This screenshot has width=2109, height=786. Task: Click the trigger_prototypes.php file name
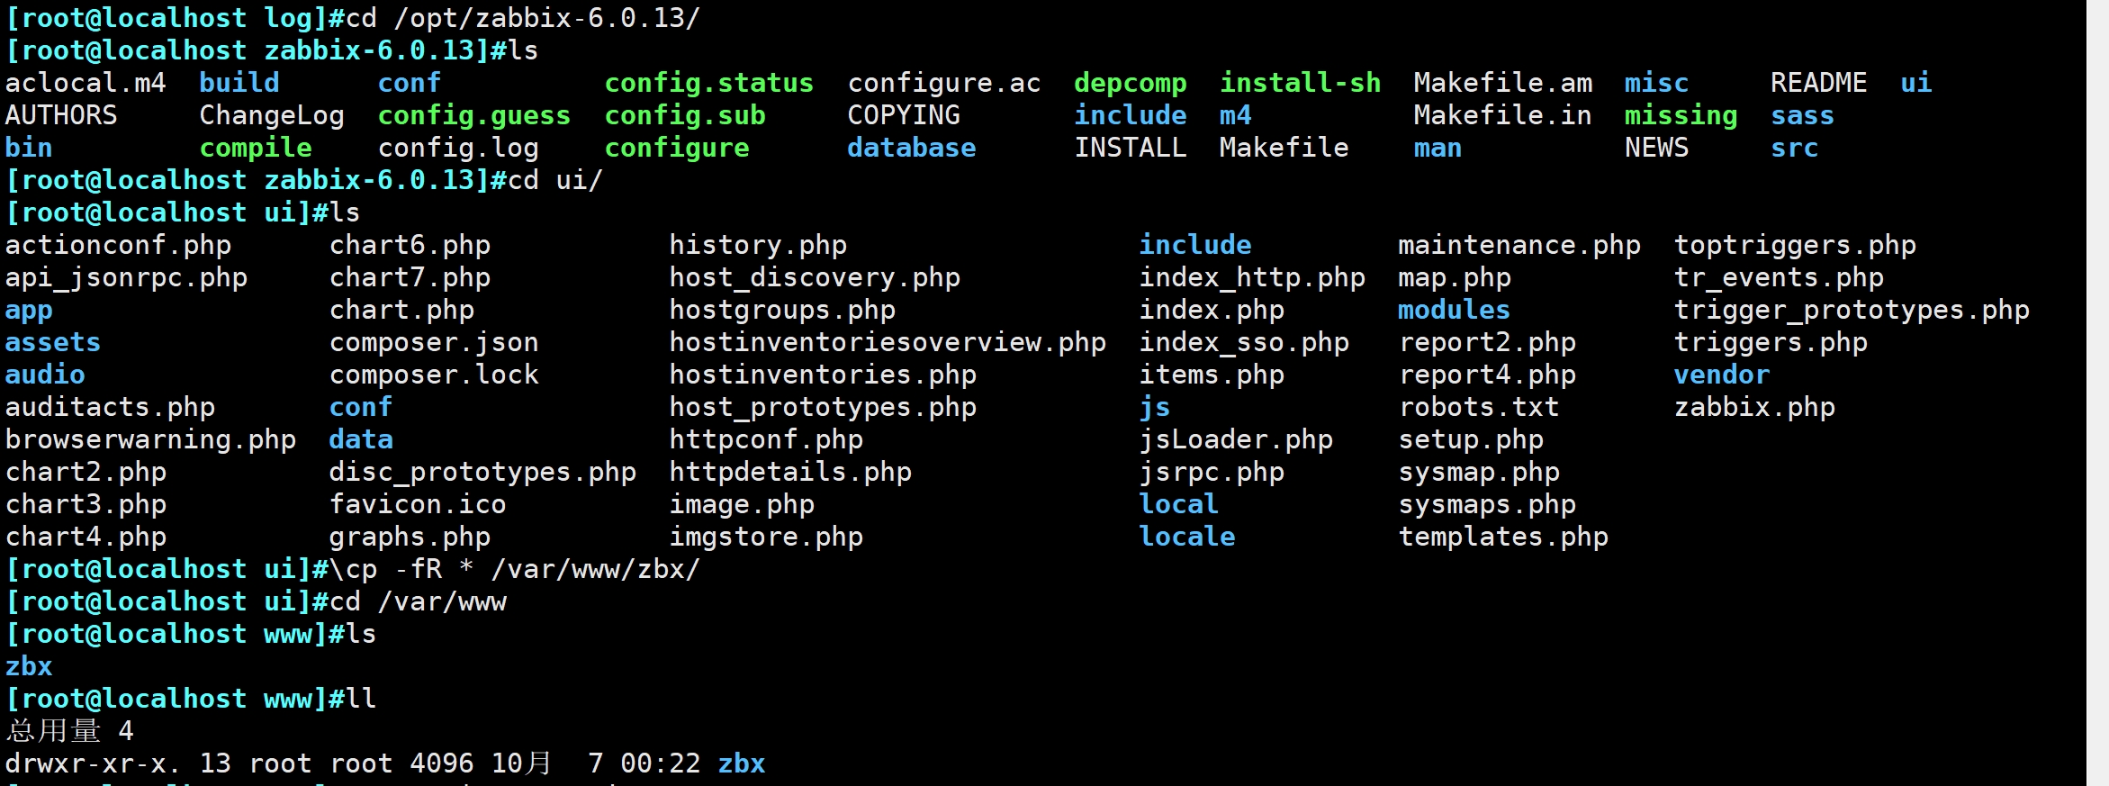(1852, 310)
